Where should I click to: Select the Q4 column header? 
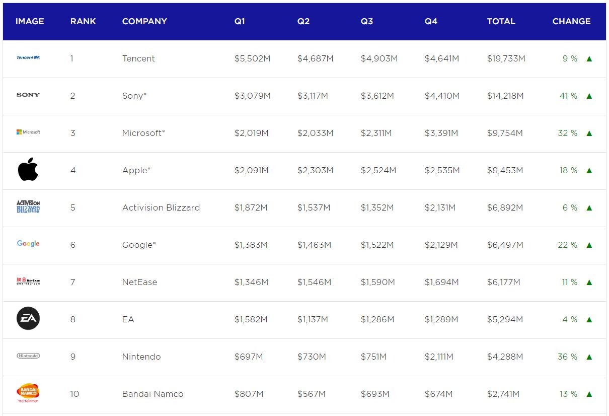[x=431, y=21]
